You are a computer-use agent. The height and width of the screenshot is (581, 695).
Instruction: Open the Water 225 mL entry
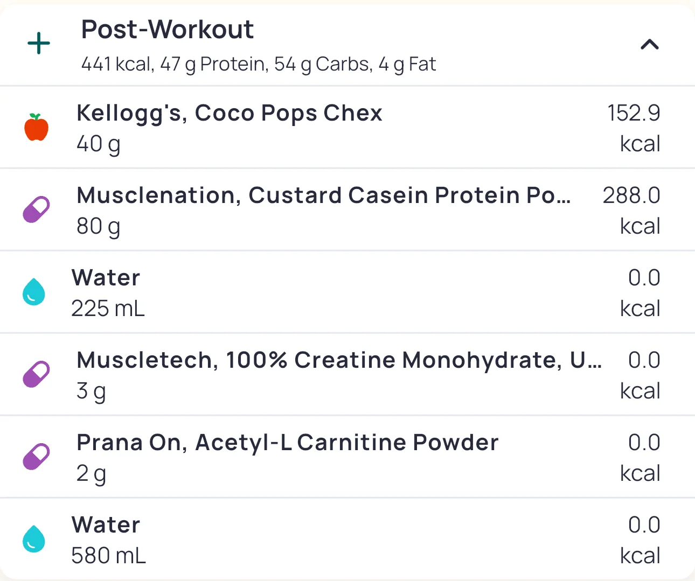[x=106, y=278]
